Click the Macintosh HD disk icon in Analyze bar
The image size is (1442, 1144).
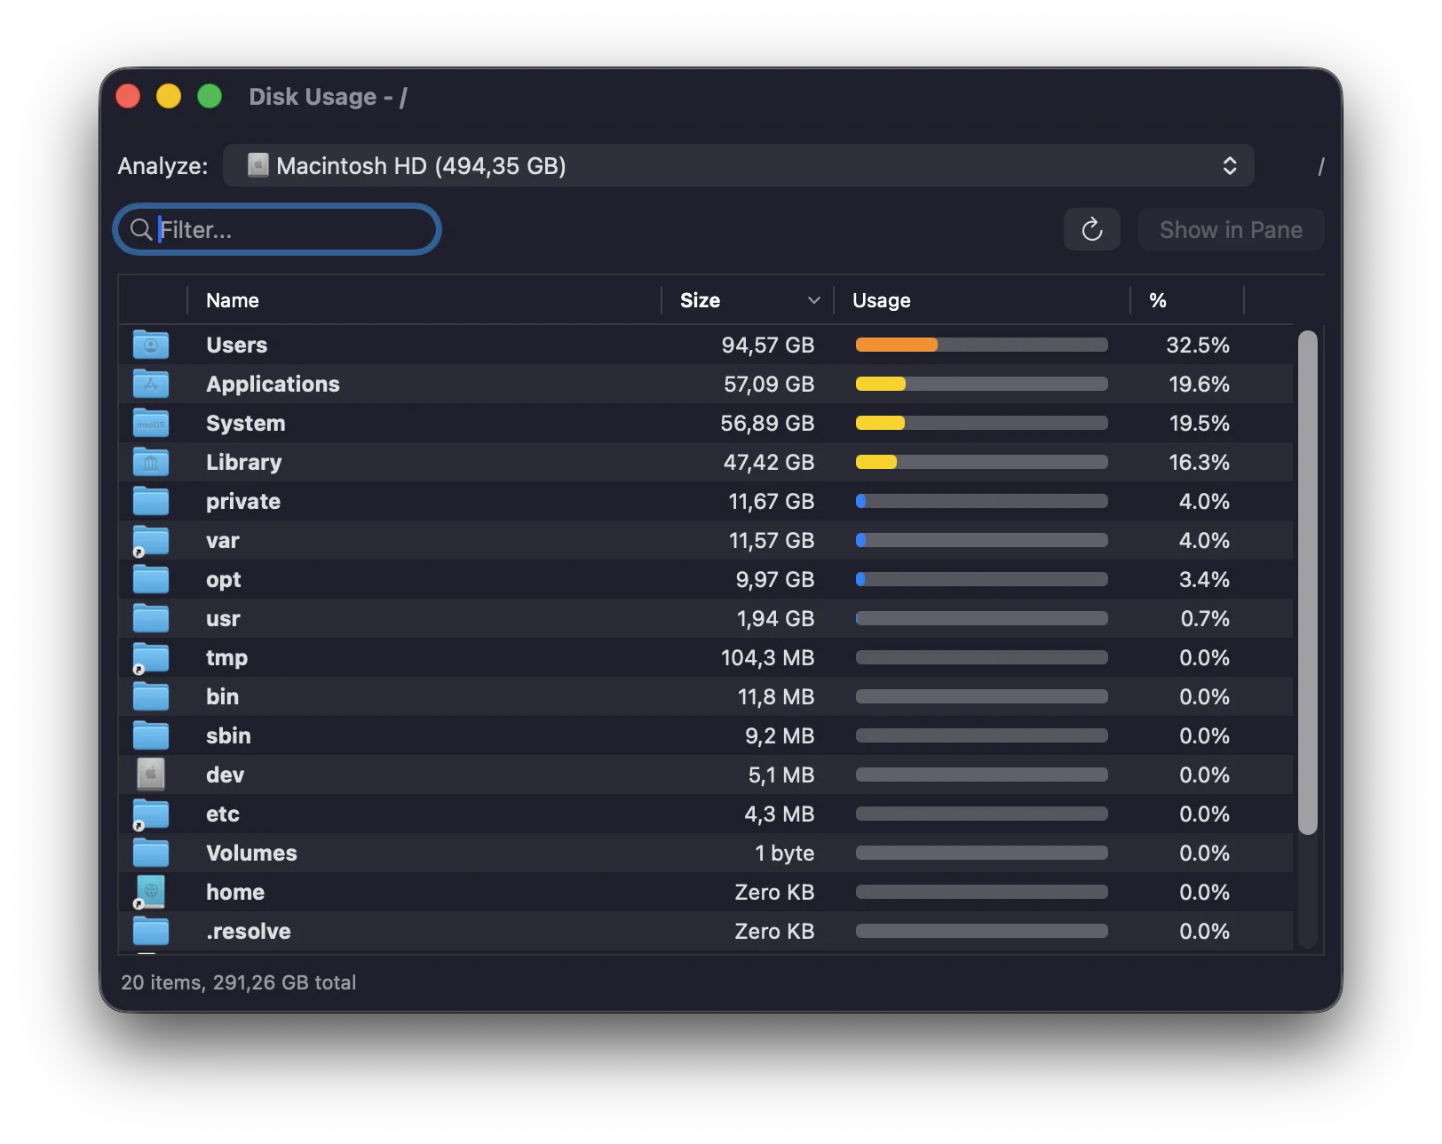click(x=257, y=165)
